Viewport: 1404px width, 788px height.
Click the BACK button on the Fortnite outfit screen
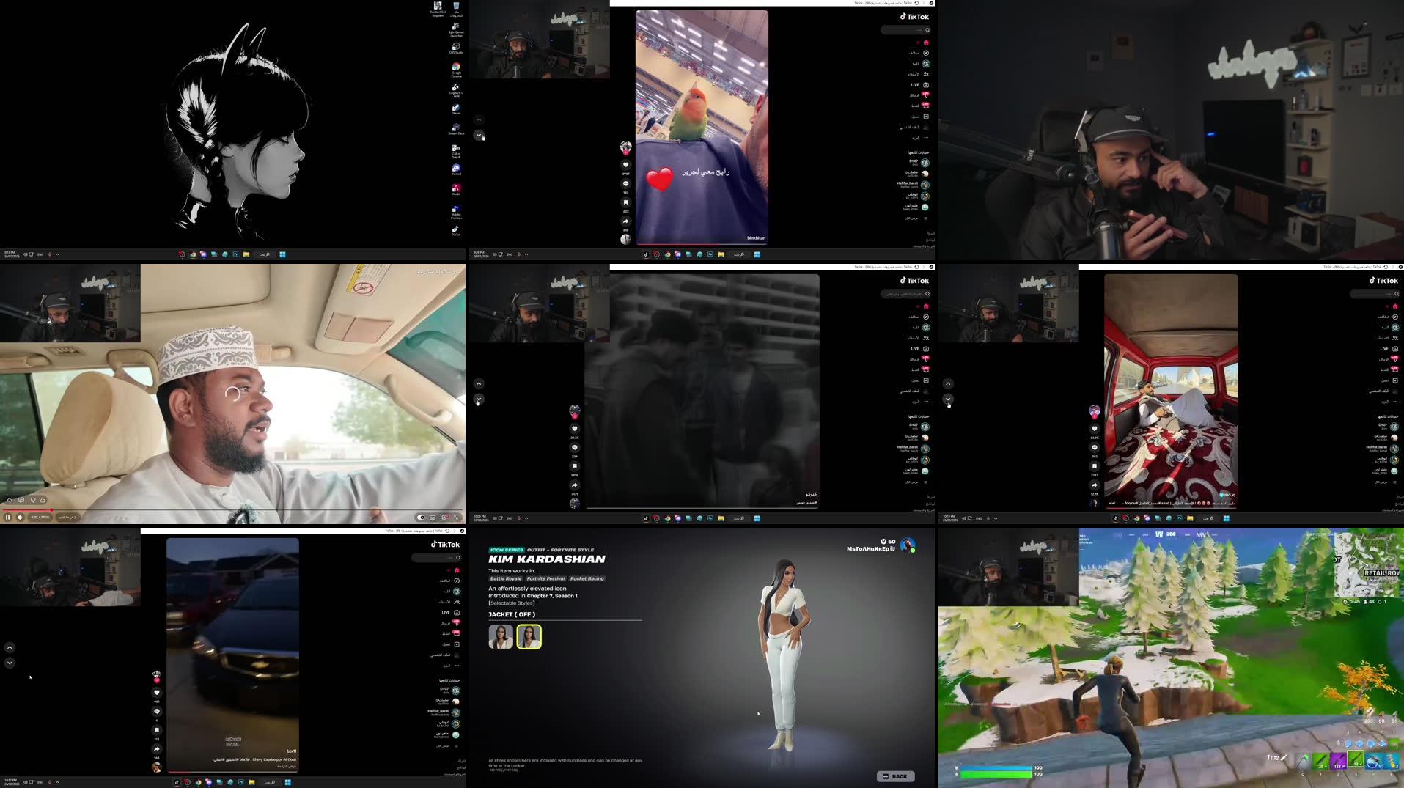point(896,776)
